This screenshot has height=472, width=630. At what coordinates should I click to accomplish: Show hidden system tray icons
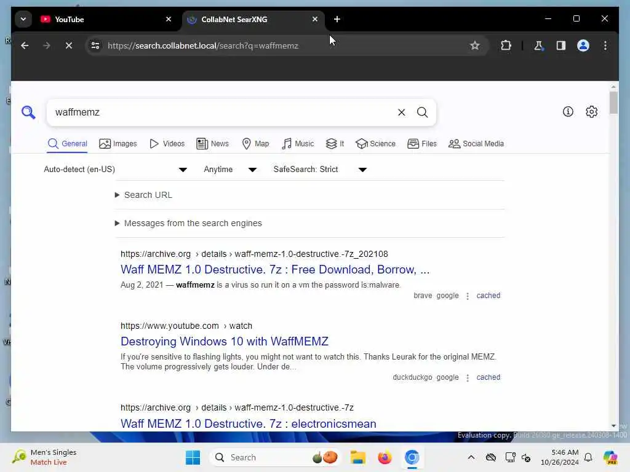pyautogui.click(x=471, y=457)
